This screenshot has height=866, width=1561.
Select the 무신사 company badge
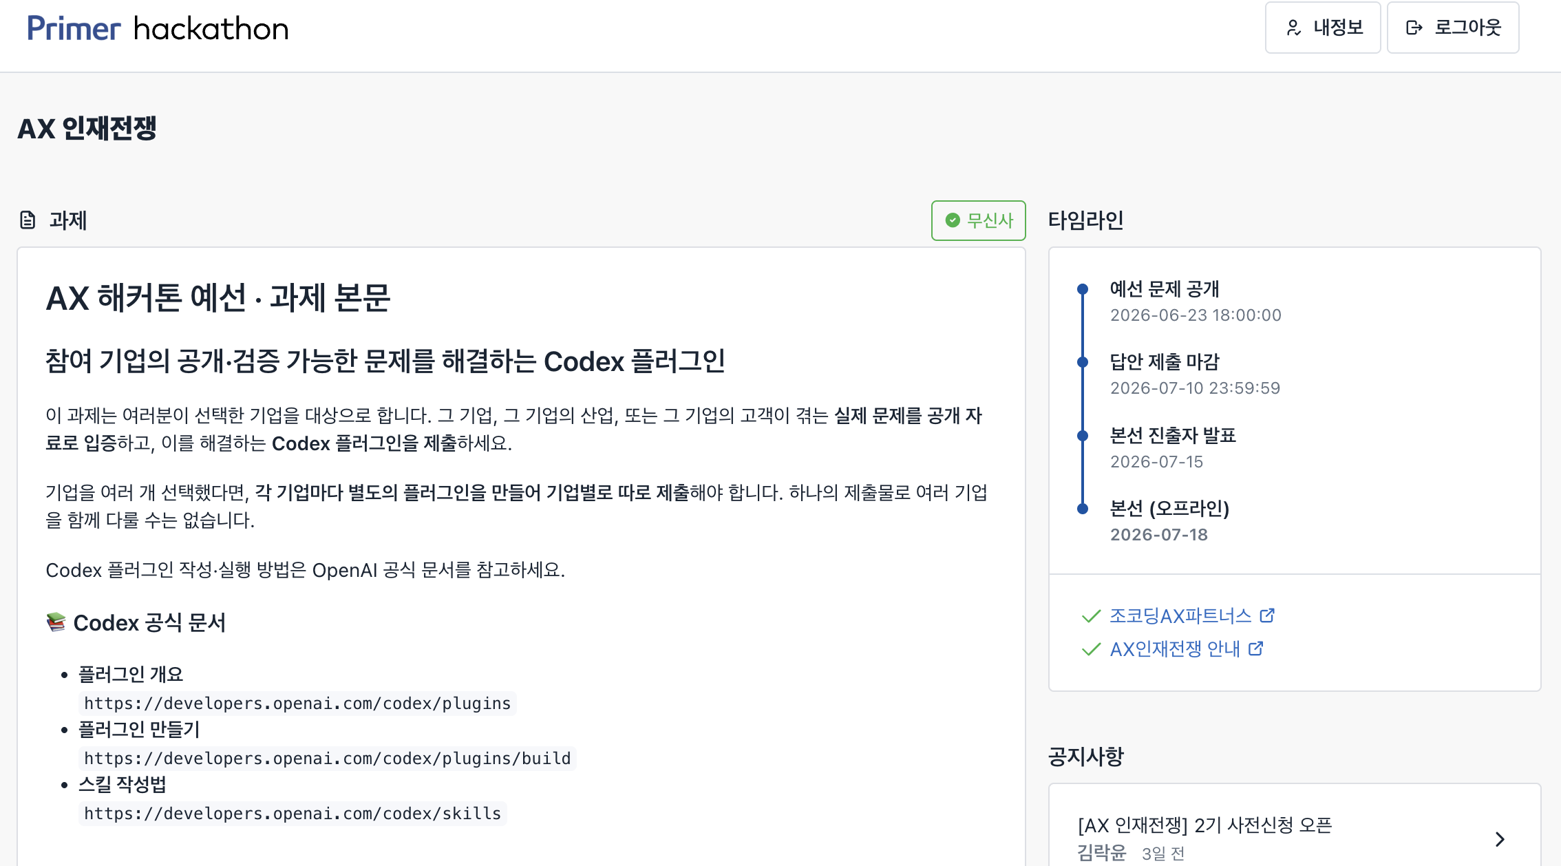pyautogui.click(x=978, y=220)
